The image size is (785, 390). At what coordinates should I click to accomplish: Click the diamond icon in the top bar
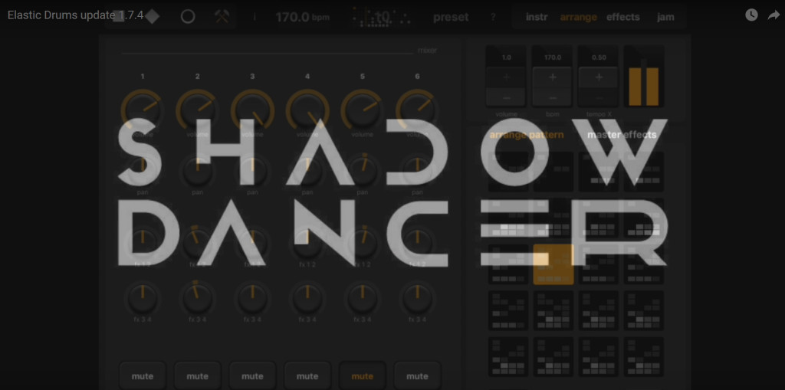point(153,17)
